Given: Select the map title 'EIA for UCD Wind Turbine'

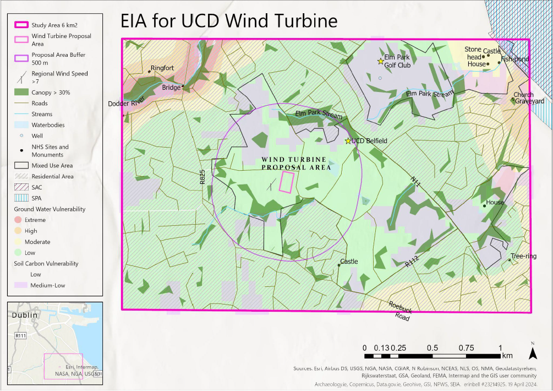Looking at the screenshot, I should click(x=228, y=21).
